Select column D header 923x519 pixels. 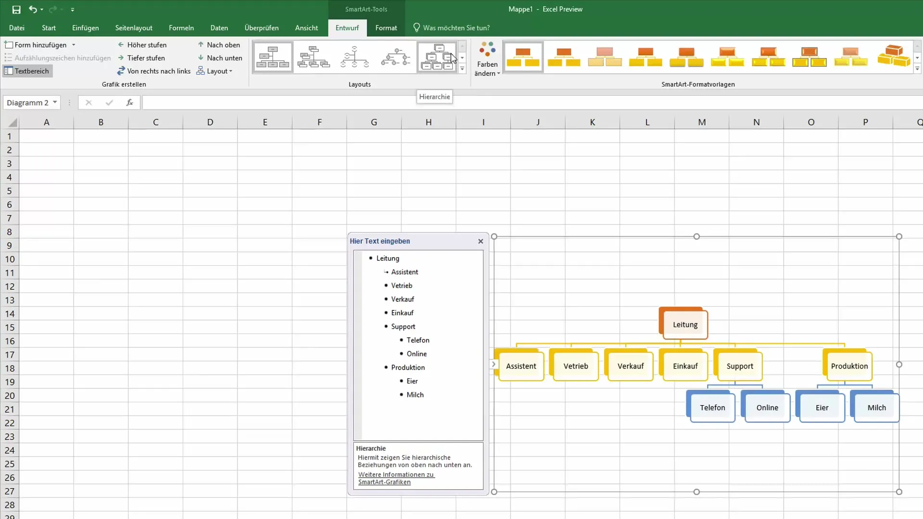click(x=210, y=122)
